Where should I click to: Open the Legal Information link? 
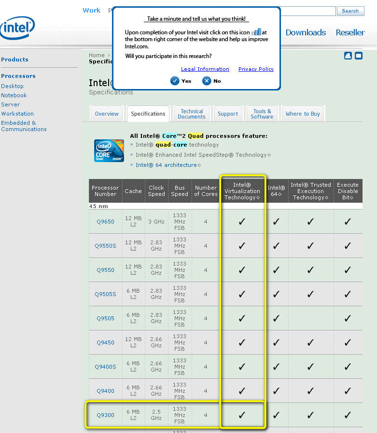(205, 69)
